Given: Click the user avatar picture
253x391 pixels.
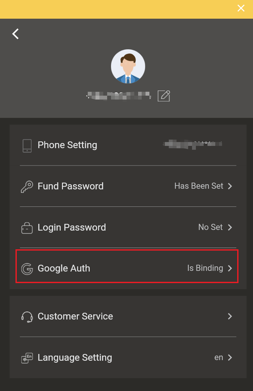Looking at the screenshot, I should pyautogui.click(x=128, y=67).
